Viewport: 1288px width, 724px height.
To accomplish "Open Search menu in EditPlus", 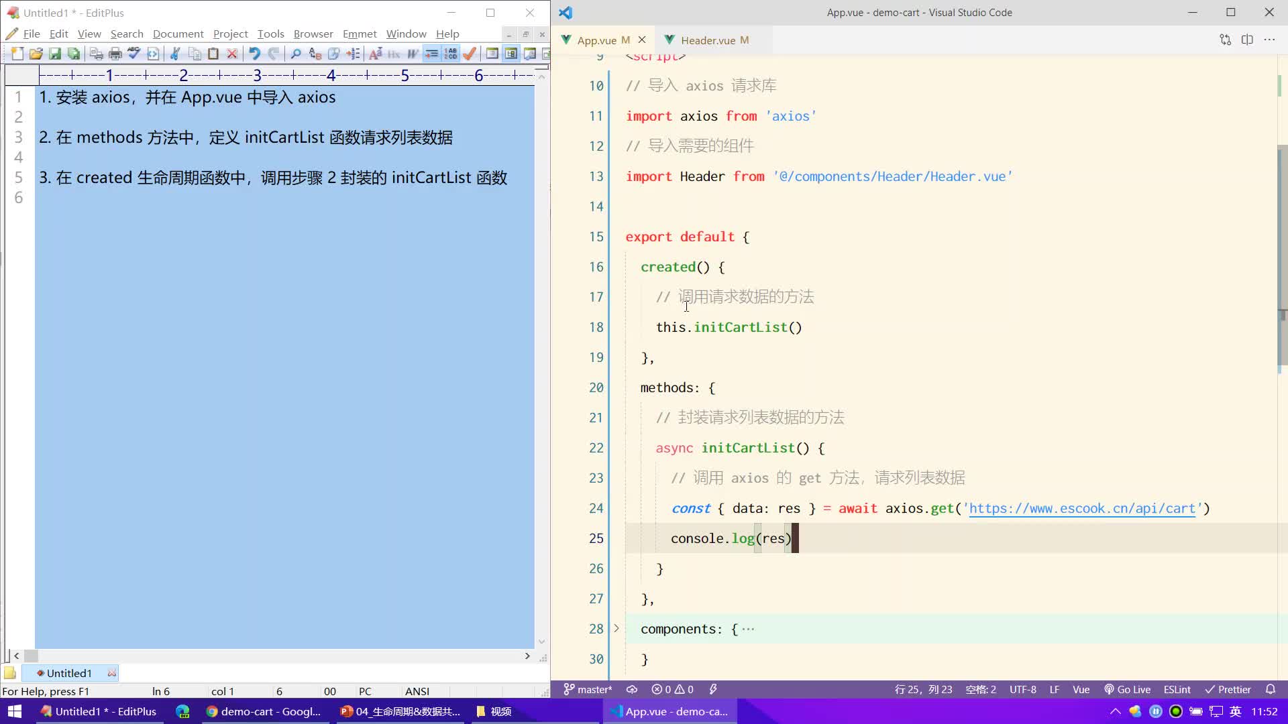I will coord(127,34).
